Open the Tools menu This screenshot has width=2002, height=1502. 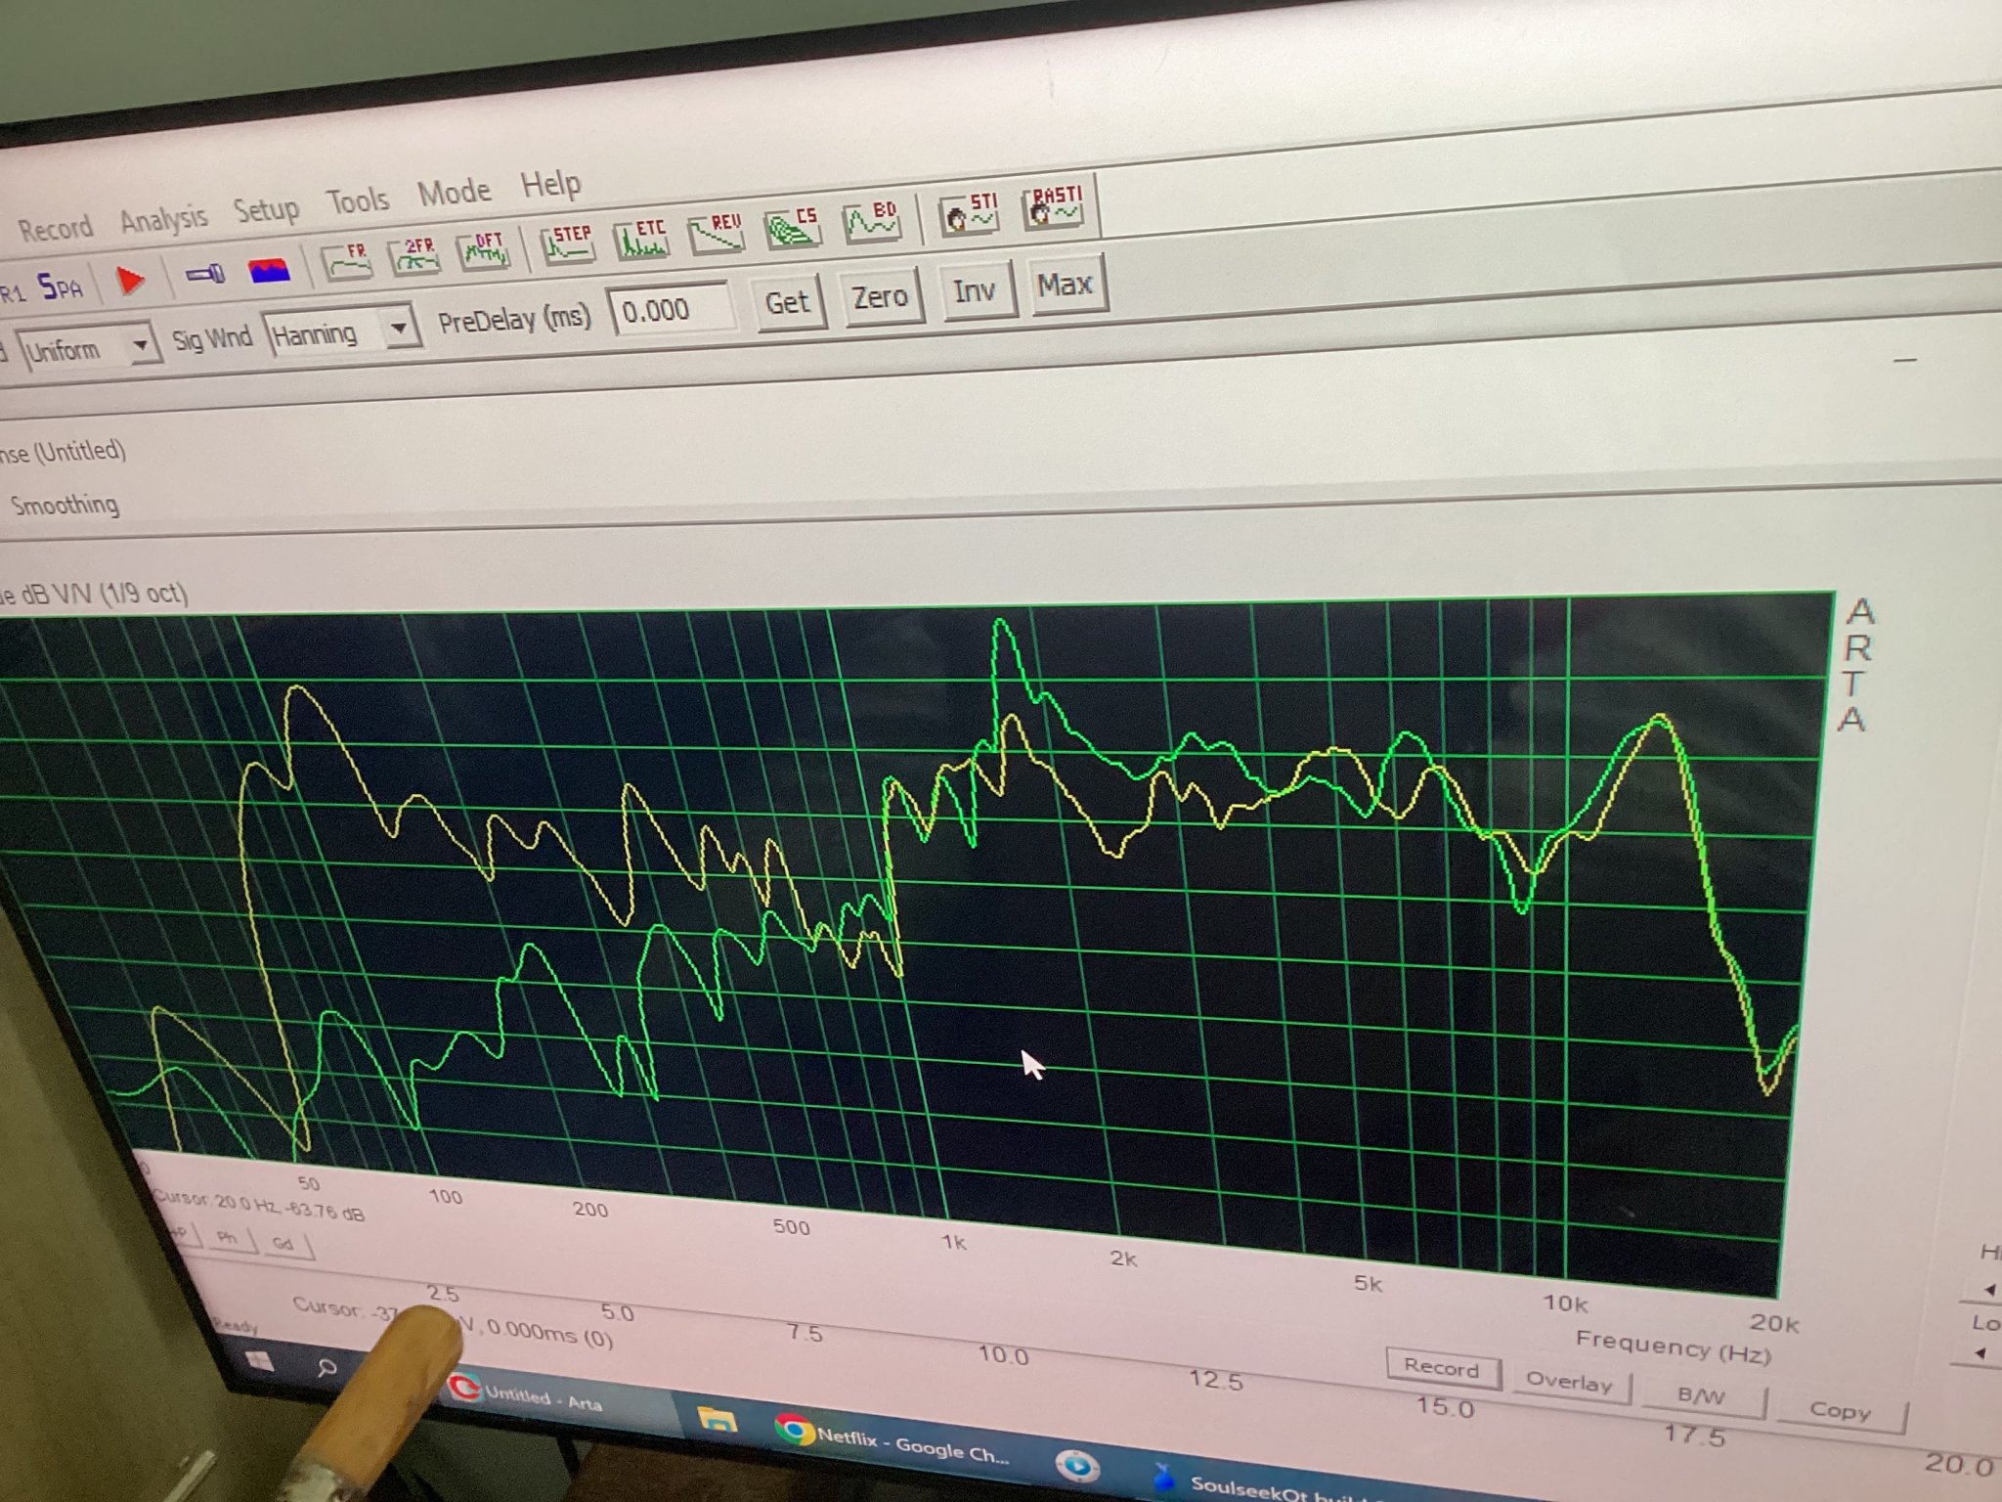357,200
